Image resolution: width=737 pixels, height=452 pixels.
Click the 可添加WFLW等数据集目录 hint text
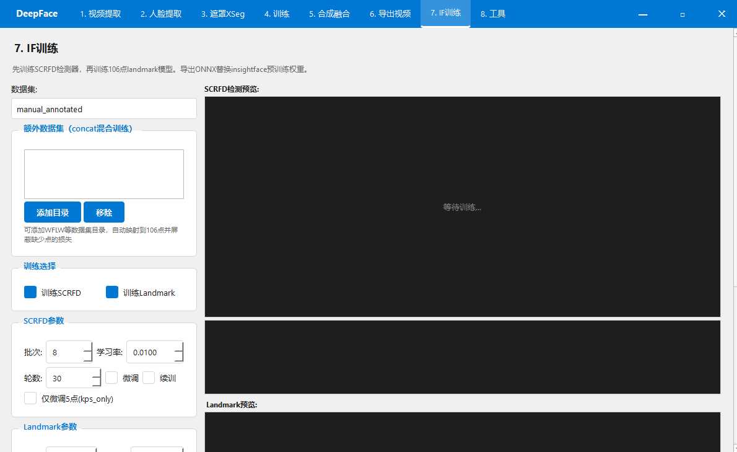101,234
